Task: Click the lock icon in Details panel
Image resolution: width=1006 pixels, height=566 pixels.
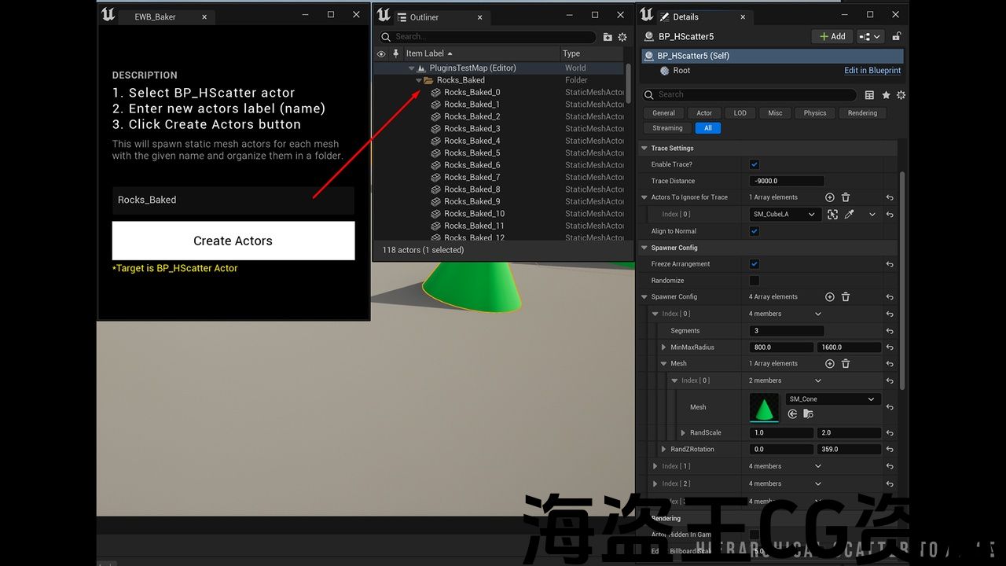Action: [896, 36]
